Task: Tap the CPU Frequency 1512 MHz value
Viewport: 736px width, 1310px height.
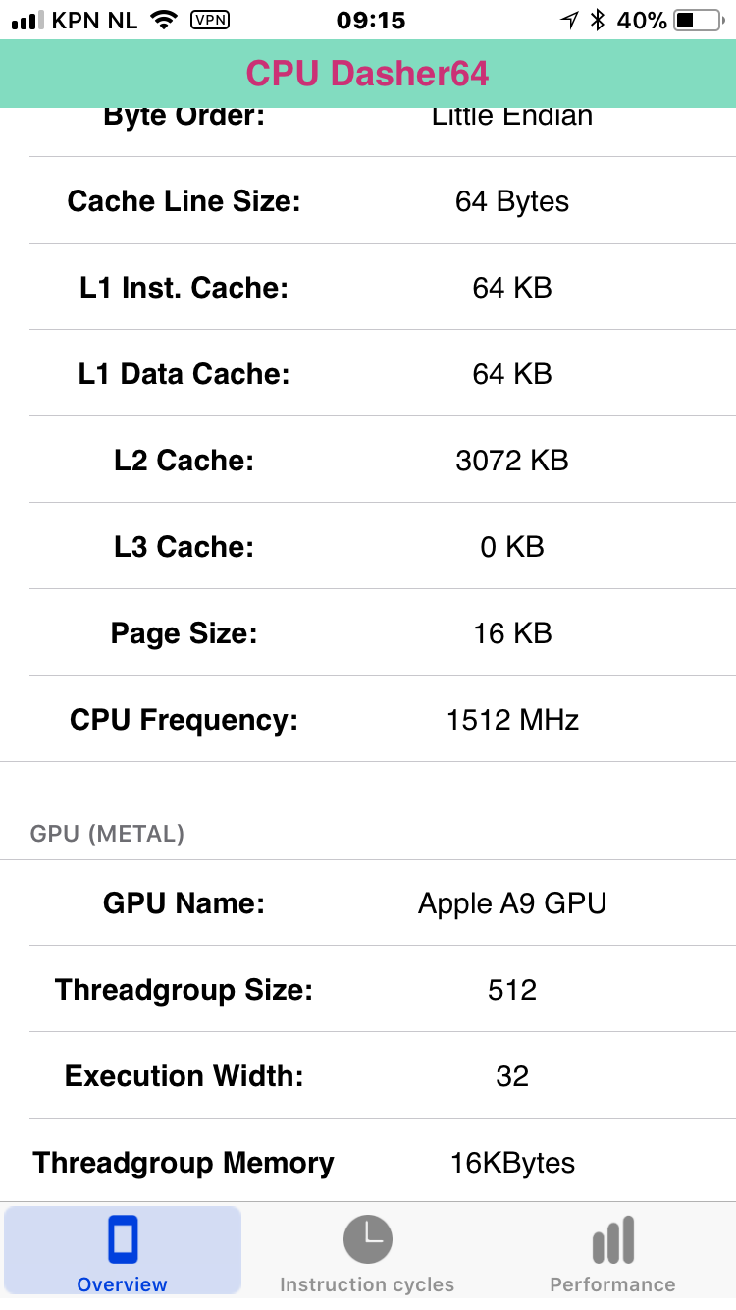Action: [512, 720]
